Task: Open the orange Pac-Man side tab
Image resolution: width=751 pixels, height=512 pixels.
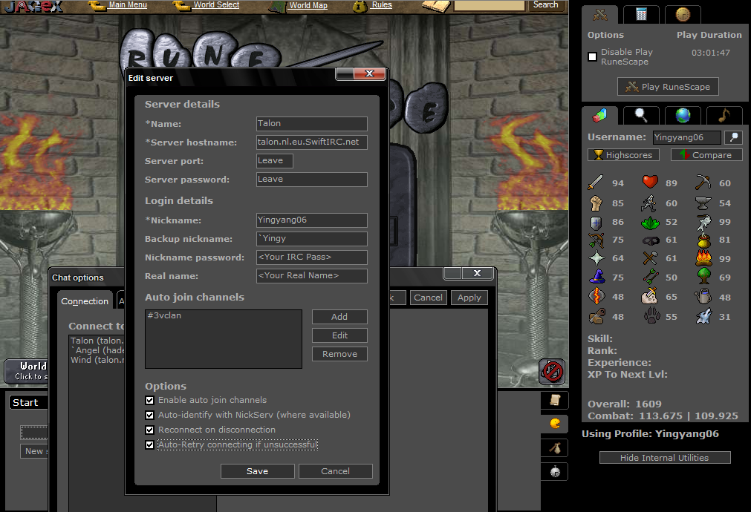Action: pos(555,424)
